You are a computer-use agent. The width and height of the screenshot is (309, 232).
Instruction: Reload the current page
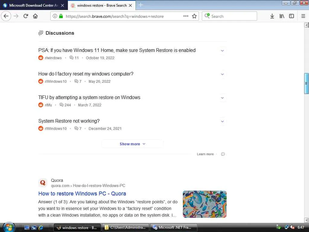[26, 16]
